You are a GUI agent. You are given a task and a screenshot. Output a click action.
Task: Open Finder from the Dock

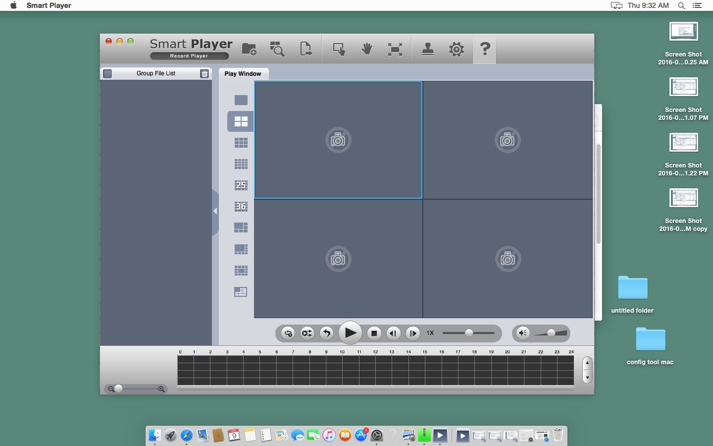[x=155, y=435]
